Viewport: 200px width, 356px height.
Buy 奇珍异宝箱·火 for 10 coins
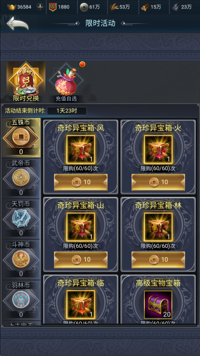coord(158,182)
